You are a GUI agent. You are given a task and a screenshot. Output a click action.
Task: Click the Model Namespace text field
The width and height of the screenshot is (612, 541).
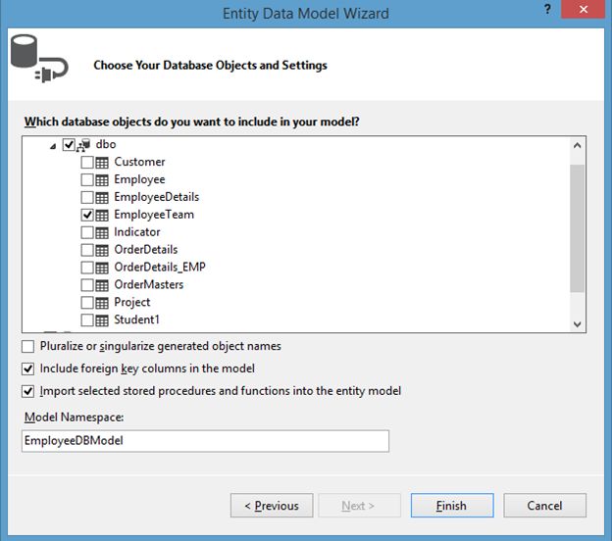(205, 441)
